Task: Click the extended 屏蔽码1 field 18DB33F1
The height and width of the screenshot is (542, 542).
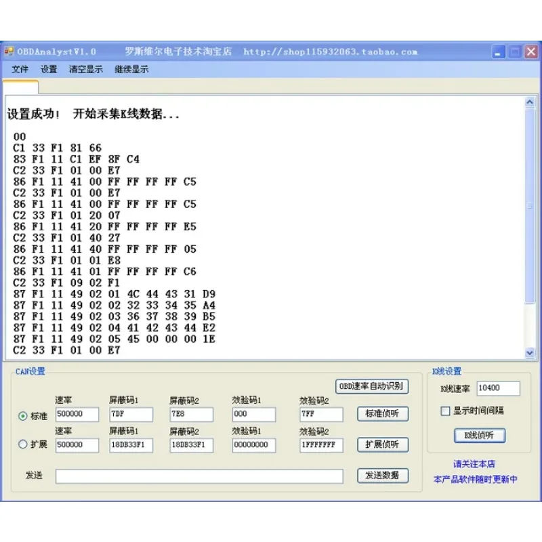Action: [x=131, y=445]
